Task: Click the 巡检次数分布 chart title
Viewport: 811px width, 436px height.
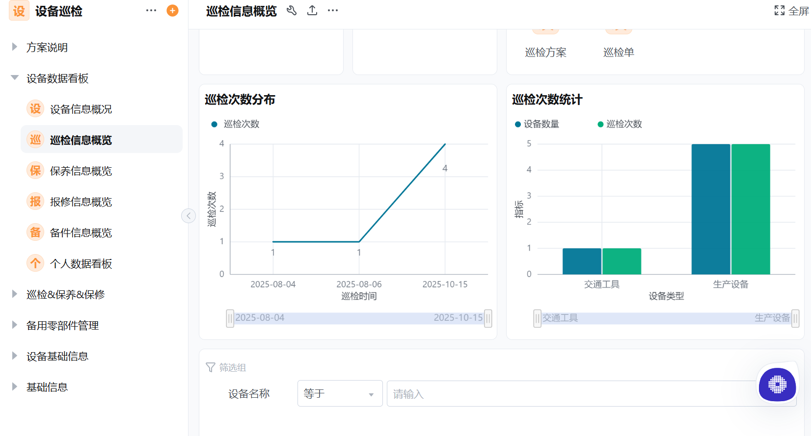Action: click(240, 100)
